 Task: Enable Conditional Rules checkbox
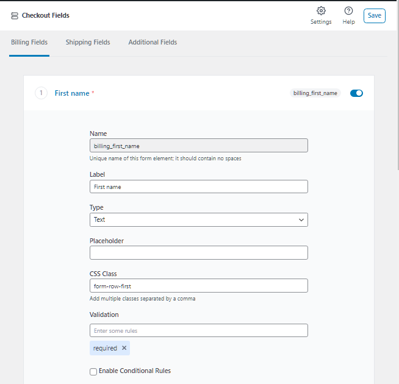click(x=93, y=371)
